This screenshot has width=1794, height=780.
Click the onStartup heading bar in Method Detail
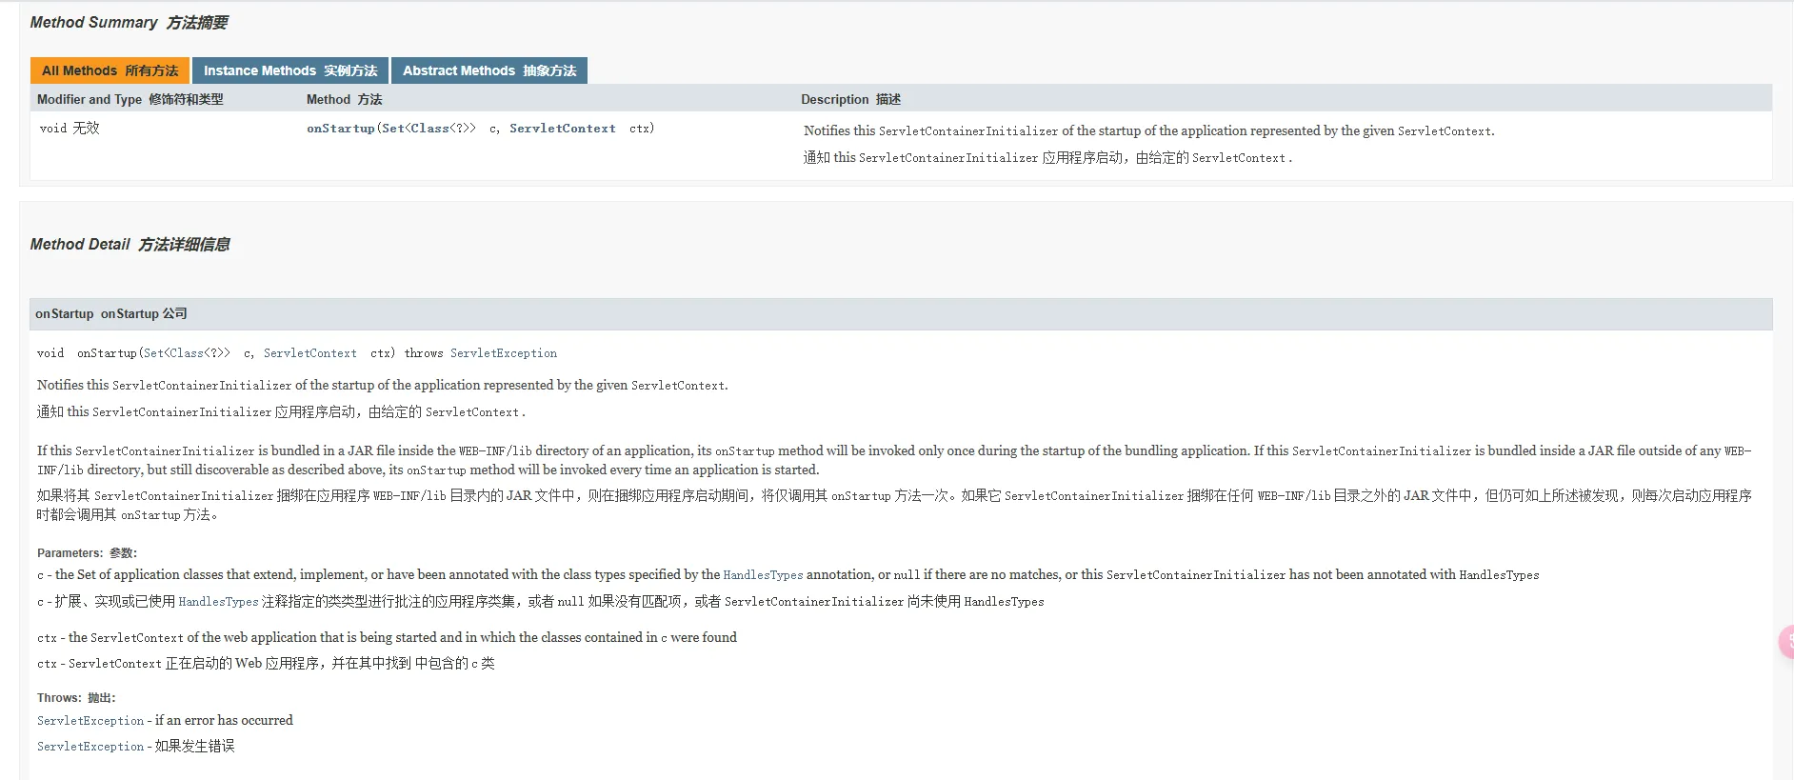(110, 313)
